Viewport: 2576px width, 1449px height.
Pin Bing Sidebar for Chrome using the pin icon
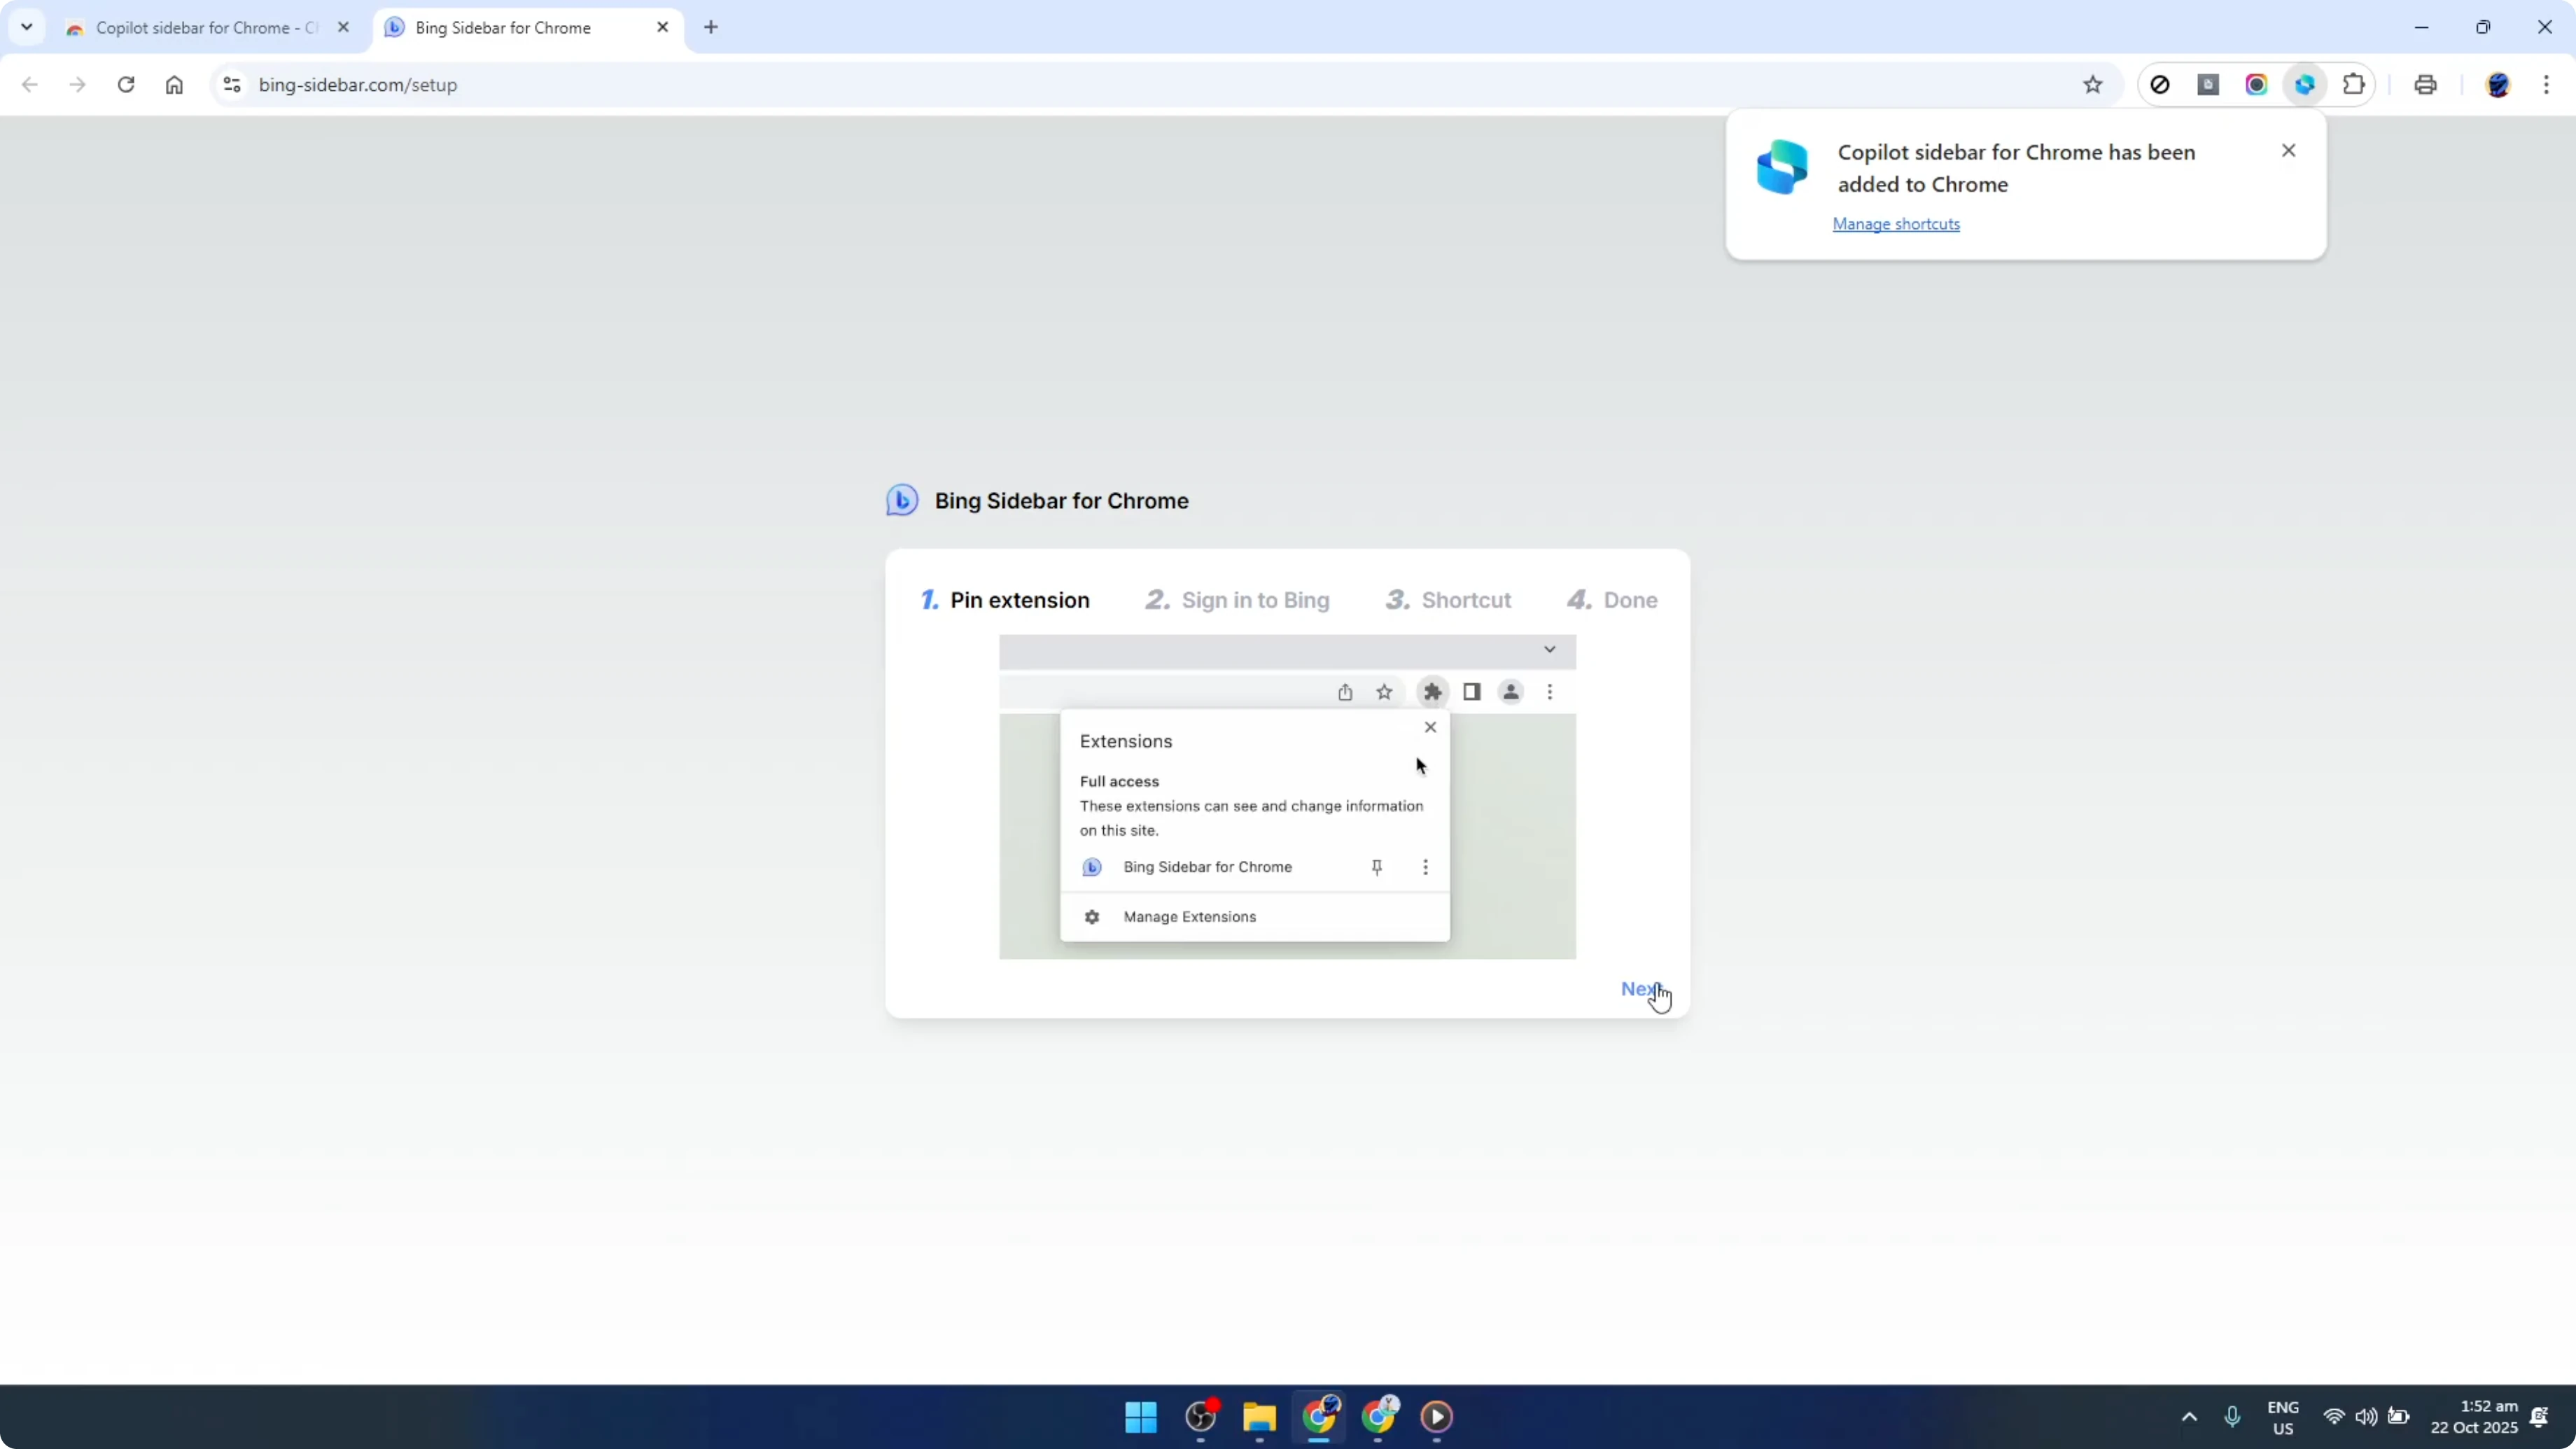coord(1377,867)
